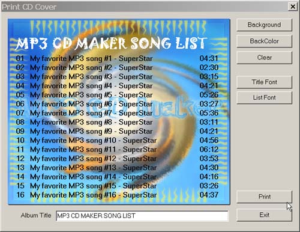Click the 03:15 duration value
300x232 pixels.
209,76
